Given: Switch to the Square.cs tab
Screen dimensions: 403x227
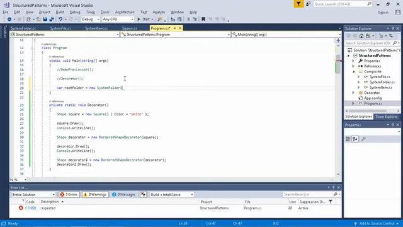Looking at the screenshot, I should (130, 28).
